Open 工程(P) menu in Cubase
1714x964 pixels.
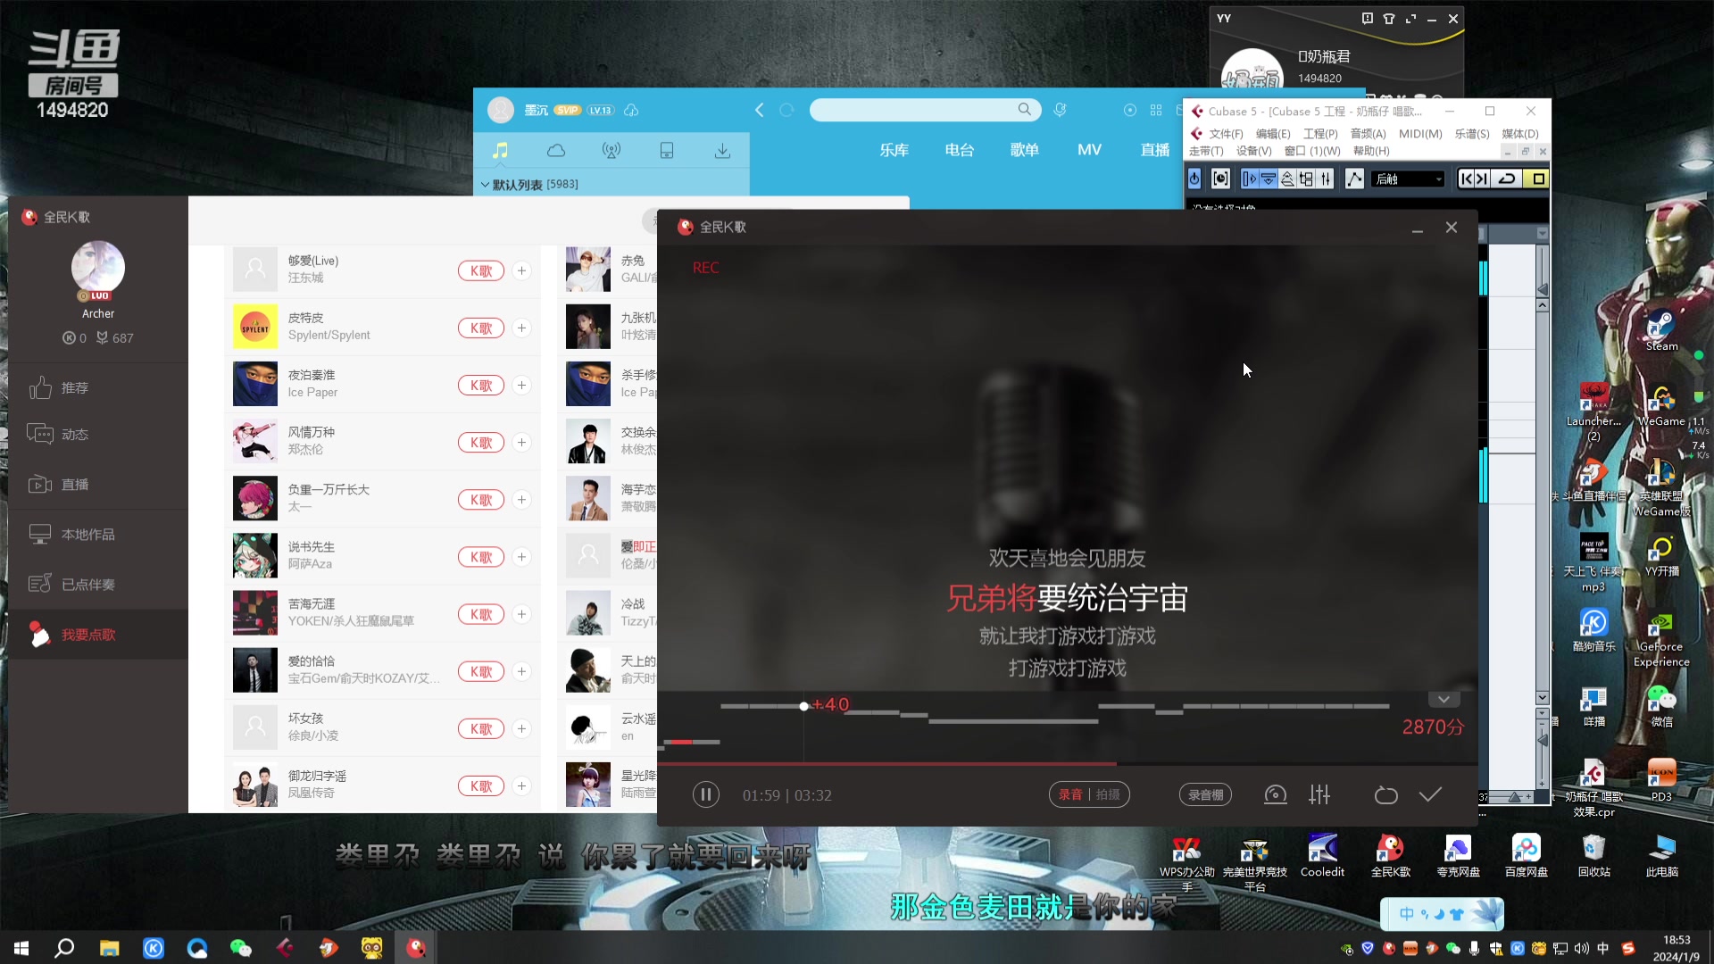point(1320,134)
